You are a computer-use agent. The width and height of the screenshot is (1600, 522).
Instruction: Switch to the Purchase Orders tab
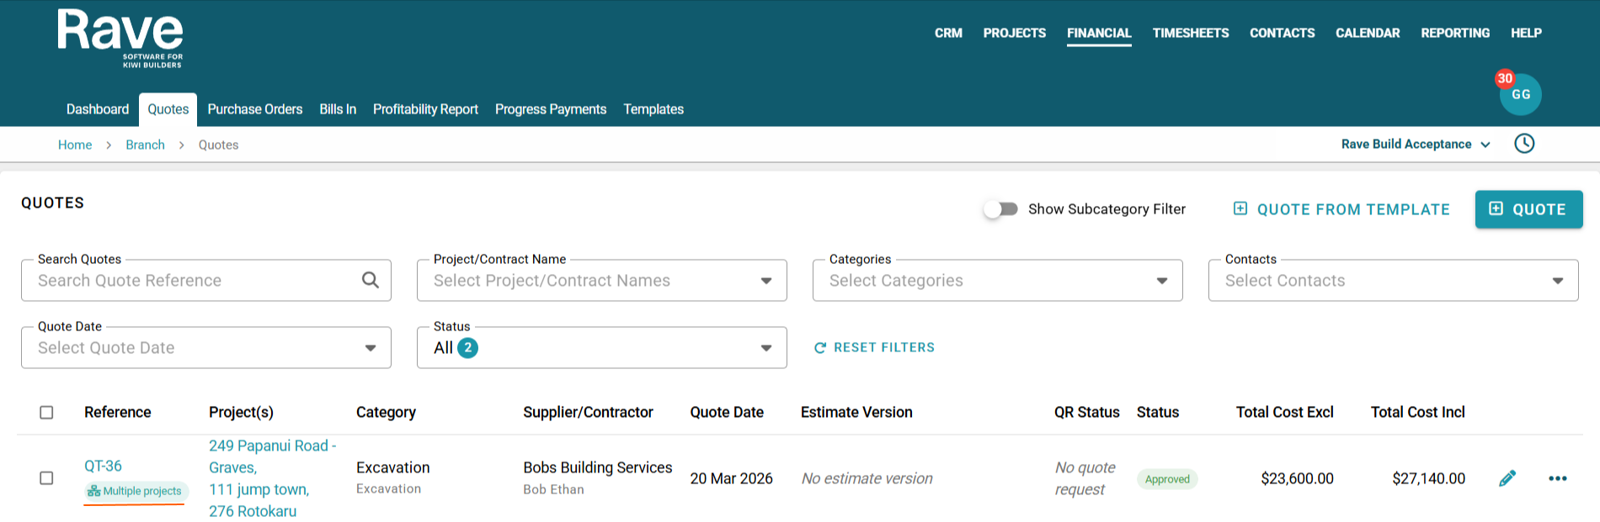coord(254,109)
